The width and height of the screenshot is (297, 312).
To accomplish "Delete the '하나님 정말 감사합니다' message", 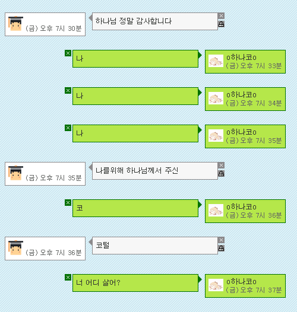I will coord(221,16).
